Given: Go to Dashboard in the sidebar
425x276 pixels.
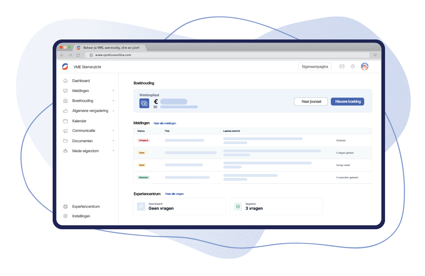Looking at the screenshot, I should [x=81, y=81].
